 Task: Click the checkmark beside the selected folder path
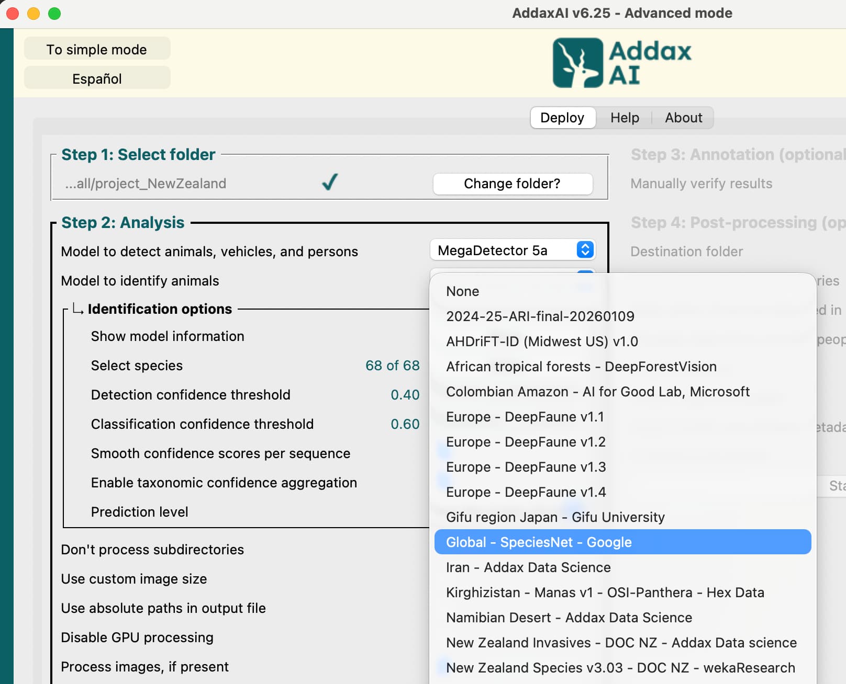[330, 183]
